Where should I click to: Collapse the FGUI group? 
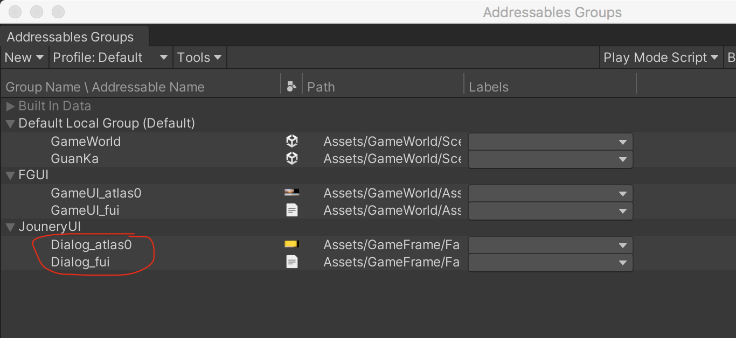tap(10, 175)
